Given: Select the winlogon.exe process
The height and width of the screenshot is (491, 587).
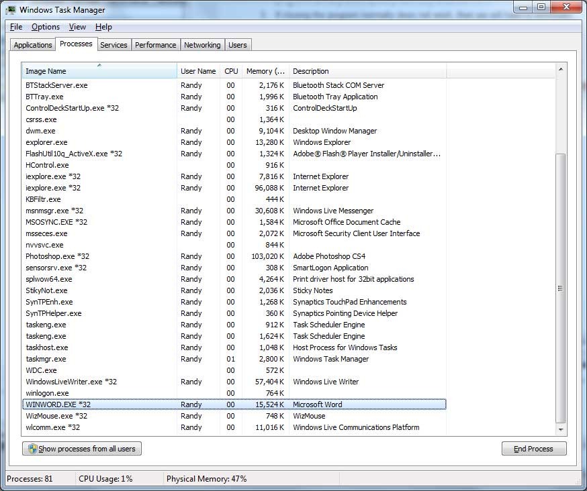Looking at the screenshot, I should (234, 393).
